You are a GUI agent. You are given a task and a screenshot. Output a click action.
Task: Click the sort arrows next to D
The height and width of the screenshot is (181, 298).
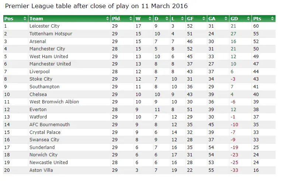(x=167, y=19)
